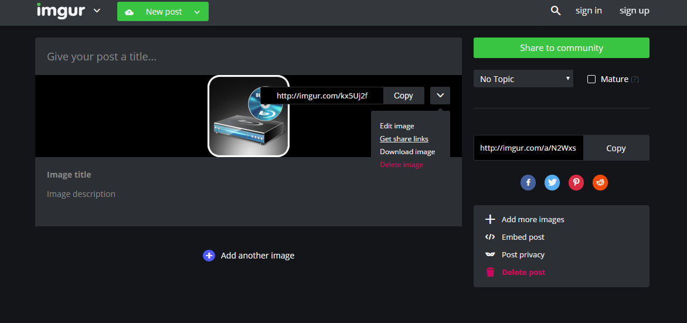The width and height of the screenshot is (687, 323).
Task: Click the mask Post privacy icon
Action: tap(490, 254)
